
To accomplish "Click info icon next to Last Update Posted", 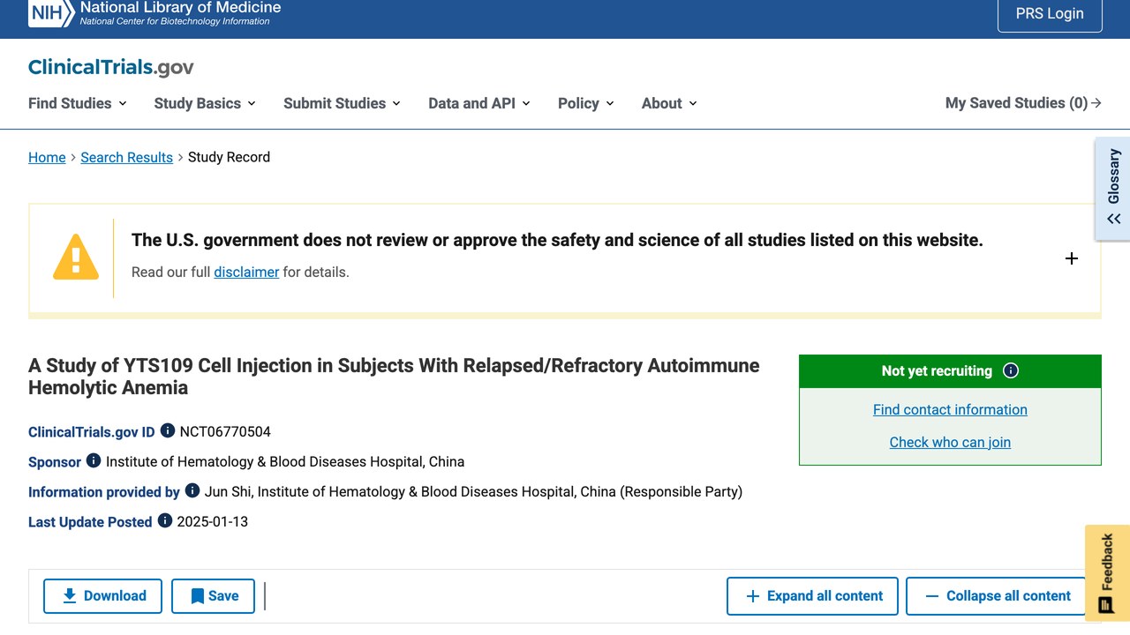I will 165,521.
